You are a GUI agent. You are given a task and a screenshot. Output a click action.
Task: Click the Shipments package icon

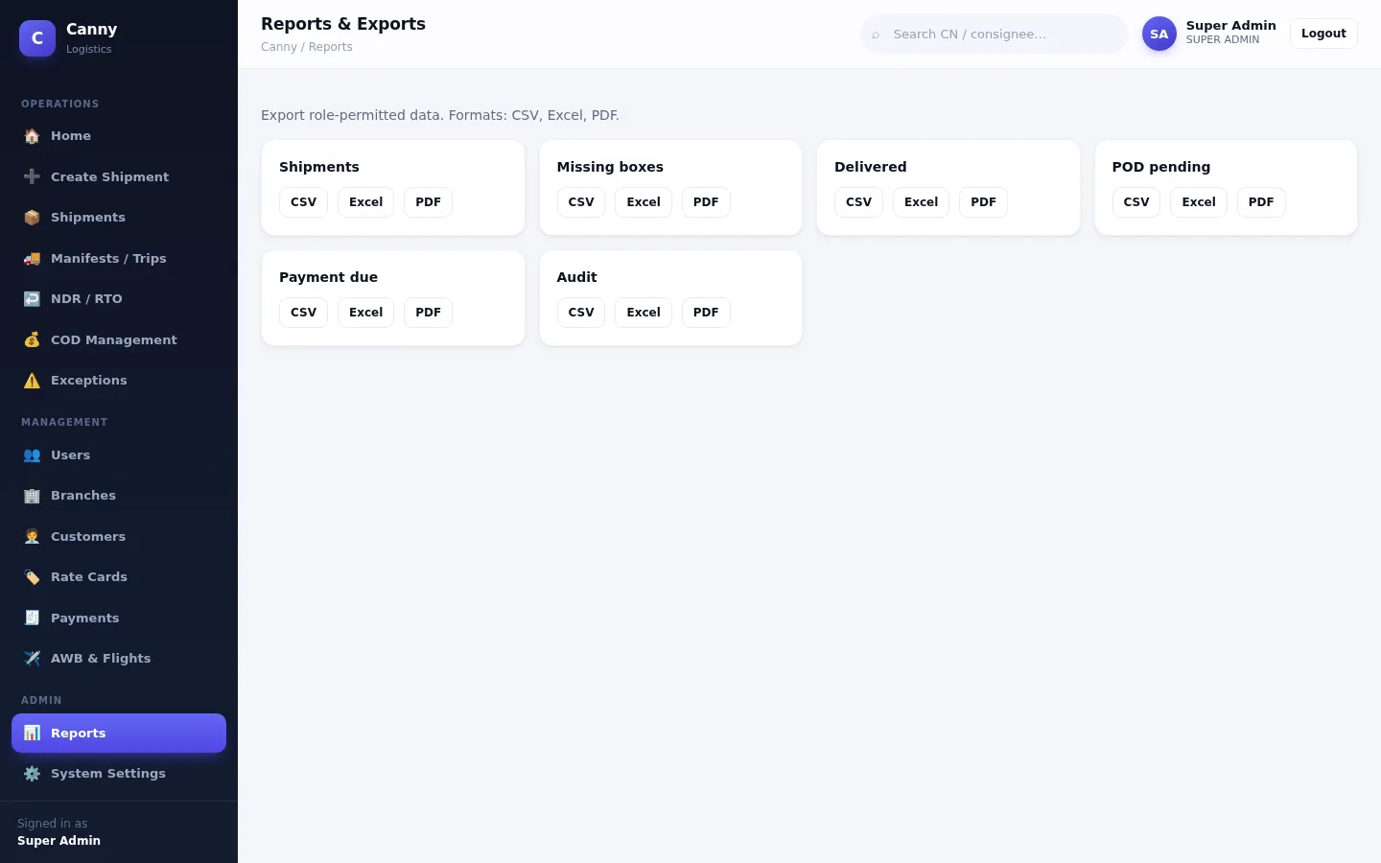[x=32, y=218]
